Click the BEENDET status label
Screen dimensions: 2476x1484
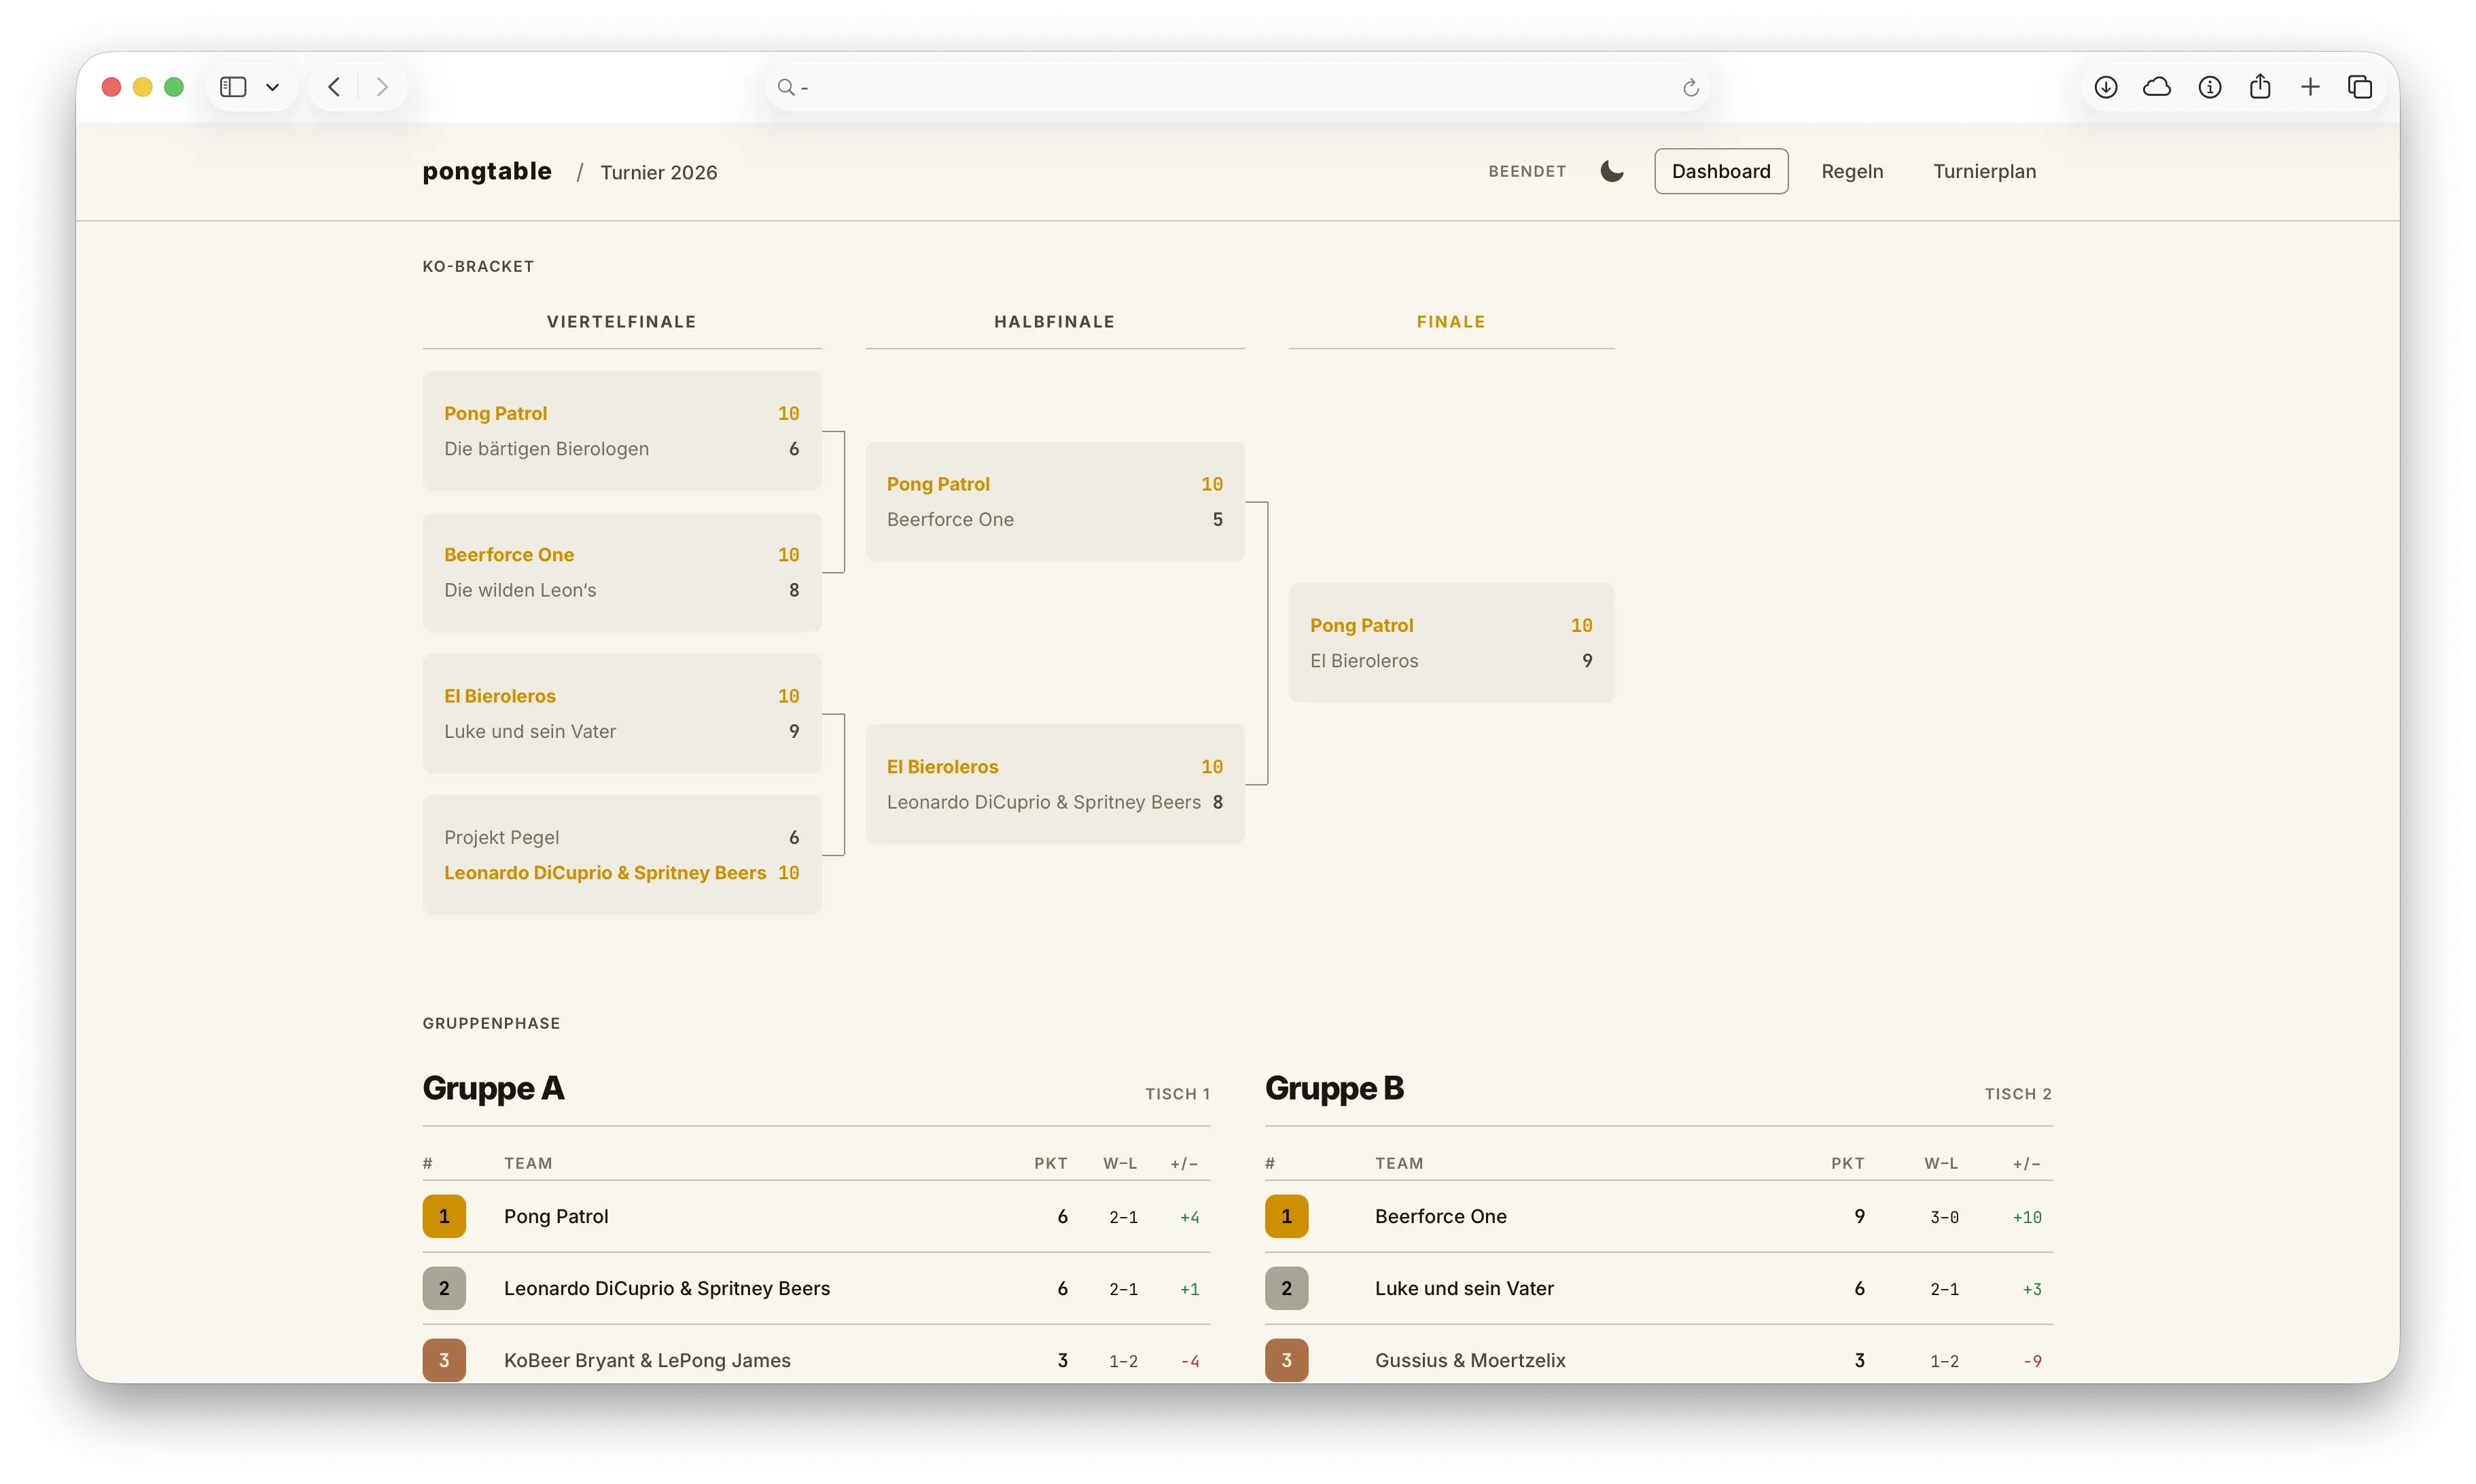pos(1526,171)
